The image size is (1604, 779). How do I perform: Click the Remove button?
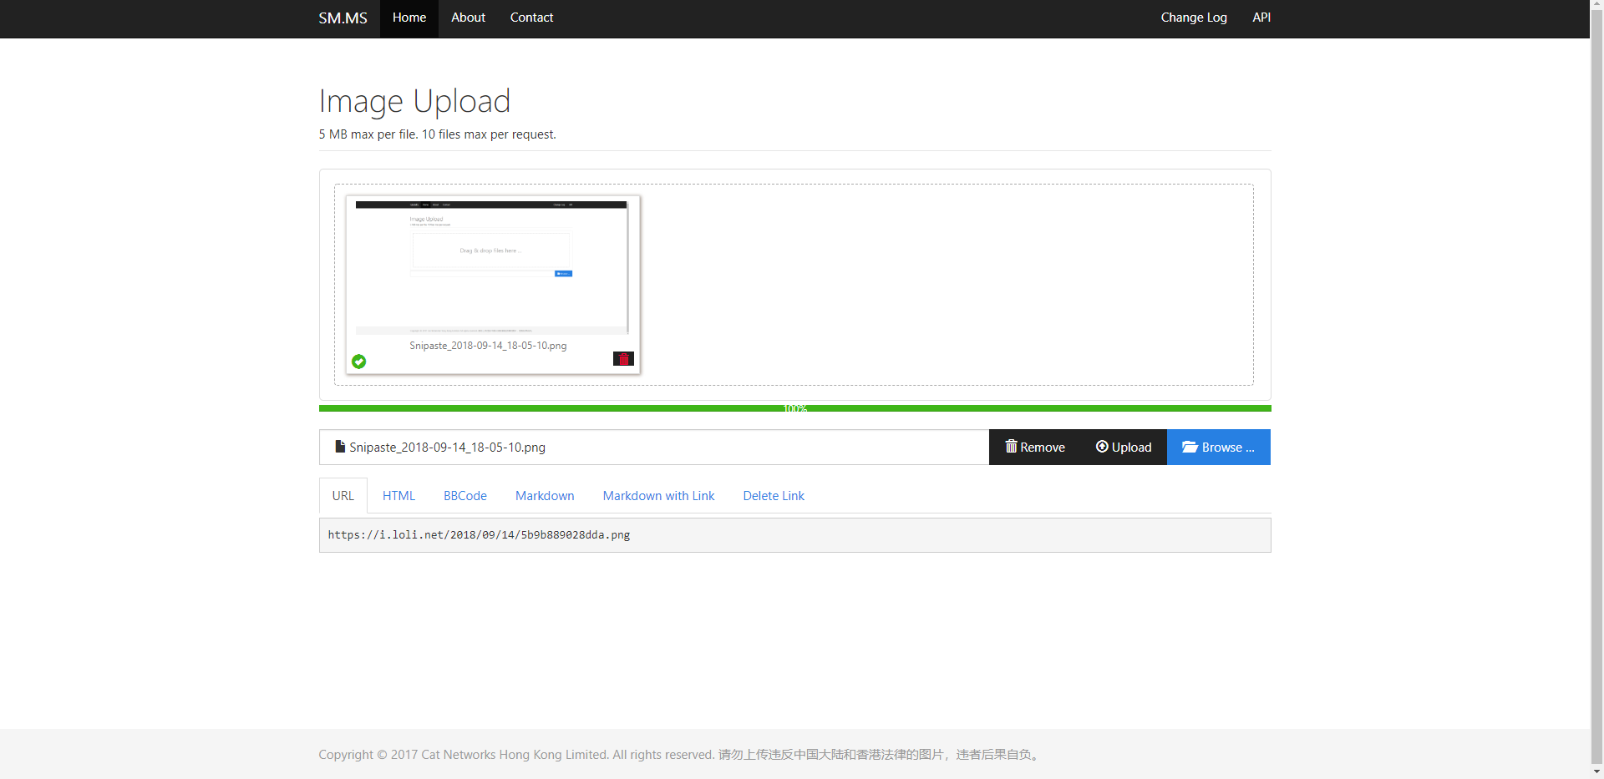[x=1034, y=448]
